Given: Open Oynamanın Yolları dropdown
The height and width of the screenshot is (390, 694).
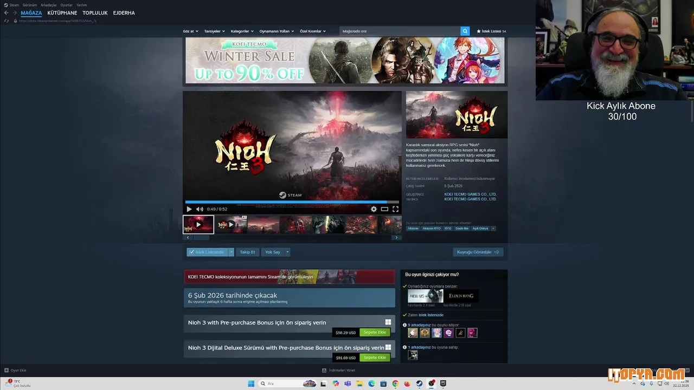Looking at the screenshot, I should pyautogui.click(x=277, y=31).
